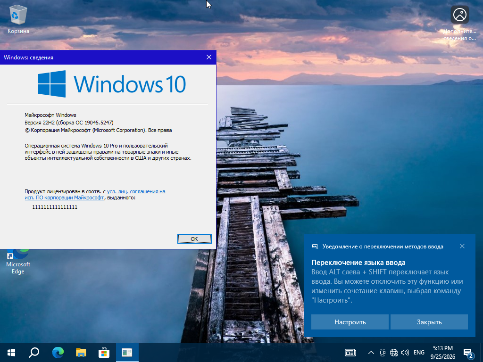This screenshot has height=362, width=483.
Task: Click 'Настроить' in the notification
Action: click(350, 322)
